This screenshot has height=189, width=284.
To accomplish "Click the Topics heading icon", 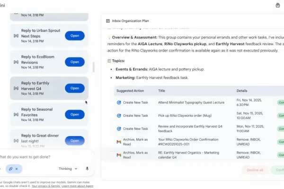I will click(109, 61).
